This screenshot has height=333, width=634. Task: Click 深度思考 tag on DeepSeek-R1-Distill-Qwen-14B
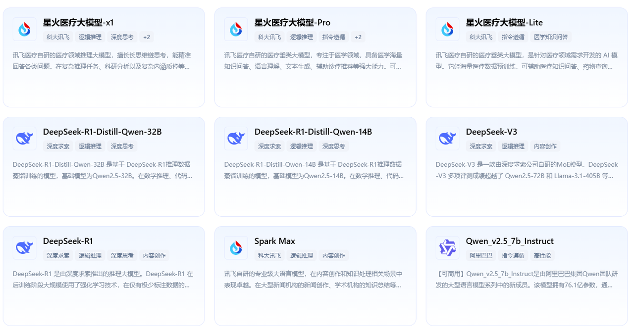(334, 146)
